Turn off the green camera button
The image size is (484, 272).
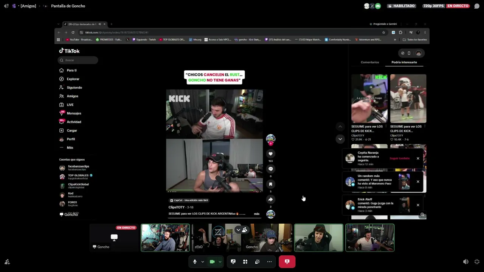coord(212,261)
